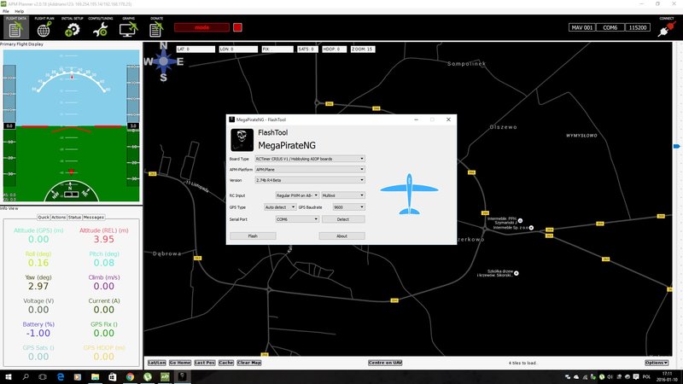This screenshot has height=384, width=683.
Task: Open the map Options dropdown button
Action: tap(657, 363)
